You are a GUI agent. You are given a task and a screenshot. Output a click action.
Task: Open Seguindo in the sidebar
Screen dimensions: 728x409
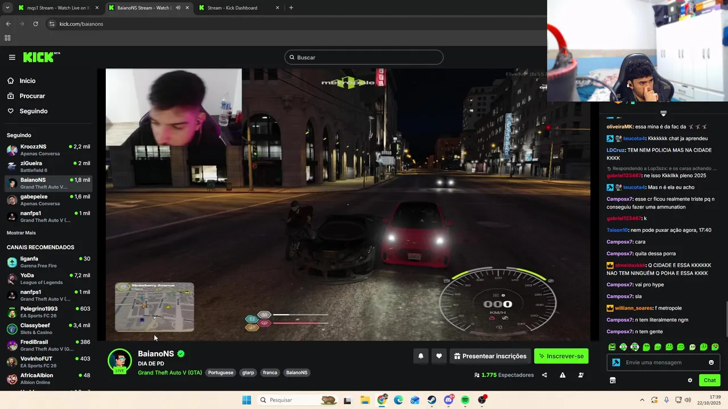[x=33, y=111]
